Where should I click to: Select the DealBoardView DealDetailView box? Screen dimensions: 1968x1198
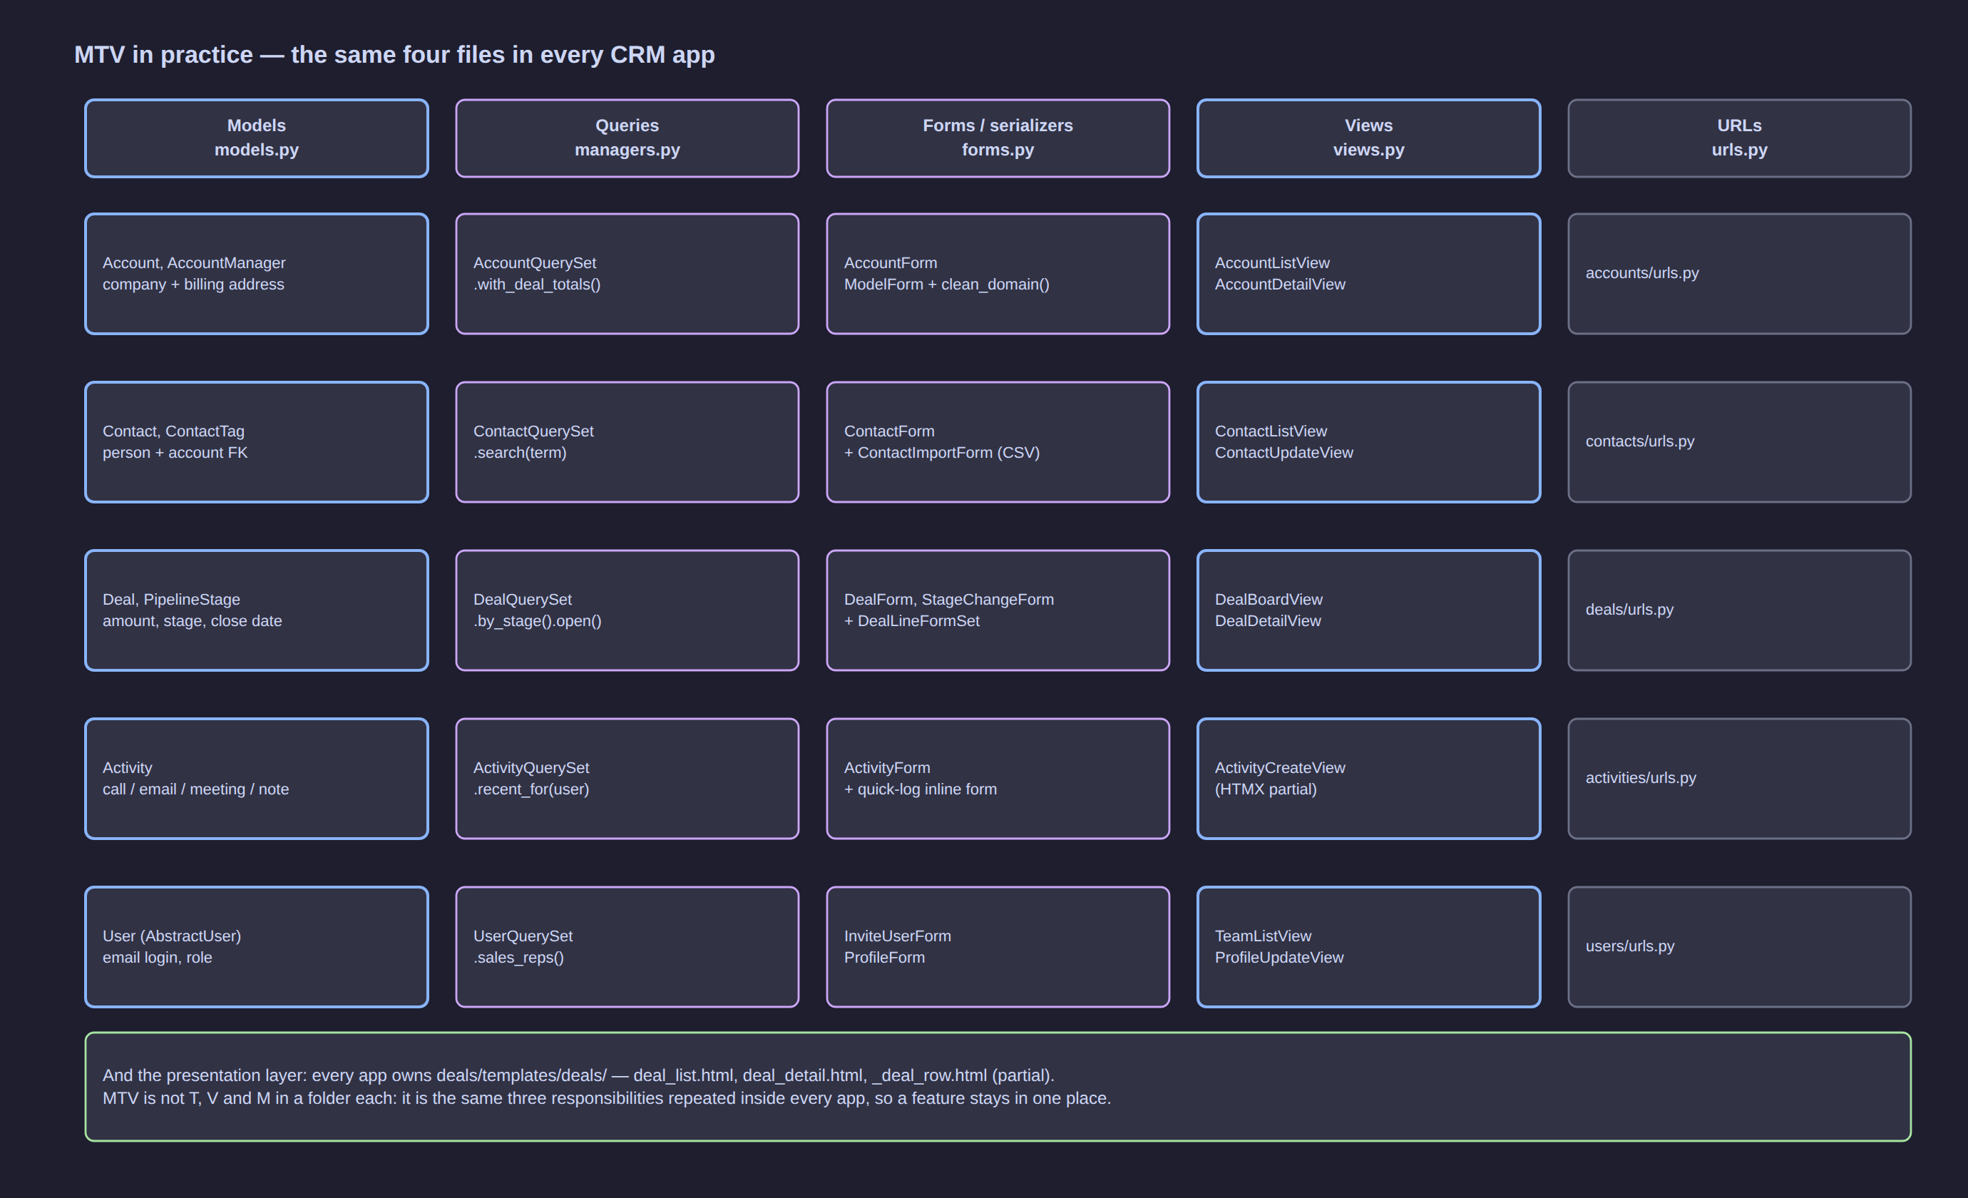click(x=1368, y=610)
